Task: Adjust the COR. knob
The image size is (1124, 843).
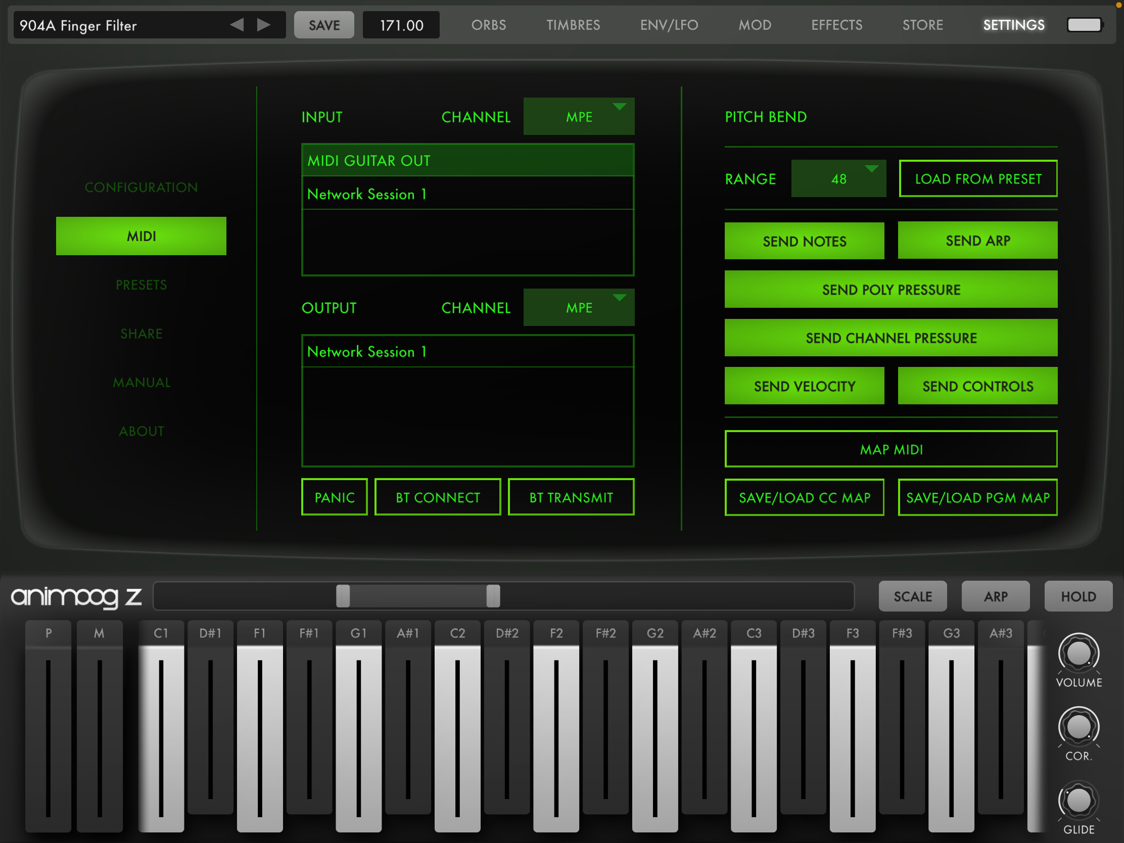Action: (x=1079, y=726)
